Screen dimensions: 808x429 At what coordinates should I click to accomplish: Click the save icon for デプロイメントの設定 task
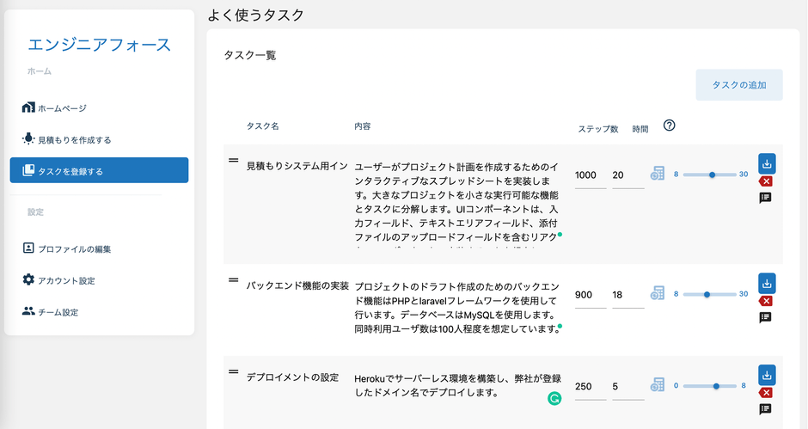tap(767, 376)
